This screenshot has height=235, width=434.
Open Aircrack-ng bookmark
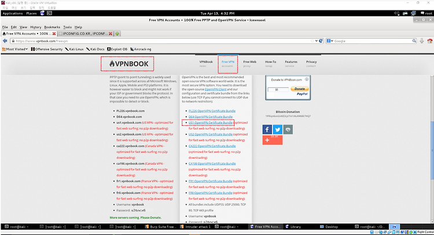point(141,49)
